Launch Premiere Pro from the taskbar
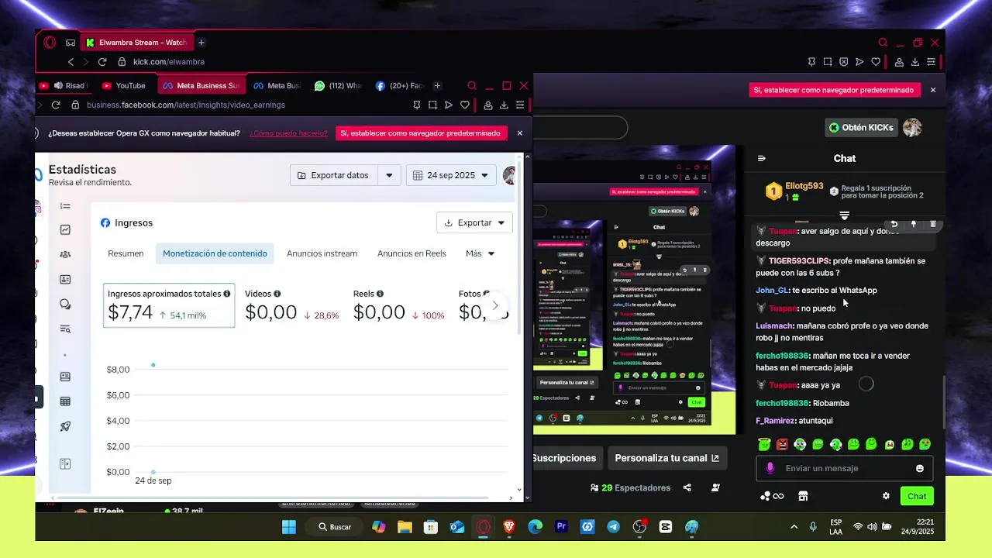The image size is (992, 558). (561, 527)
